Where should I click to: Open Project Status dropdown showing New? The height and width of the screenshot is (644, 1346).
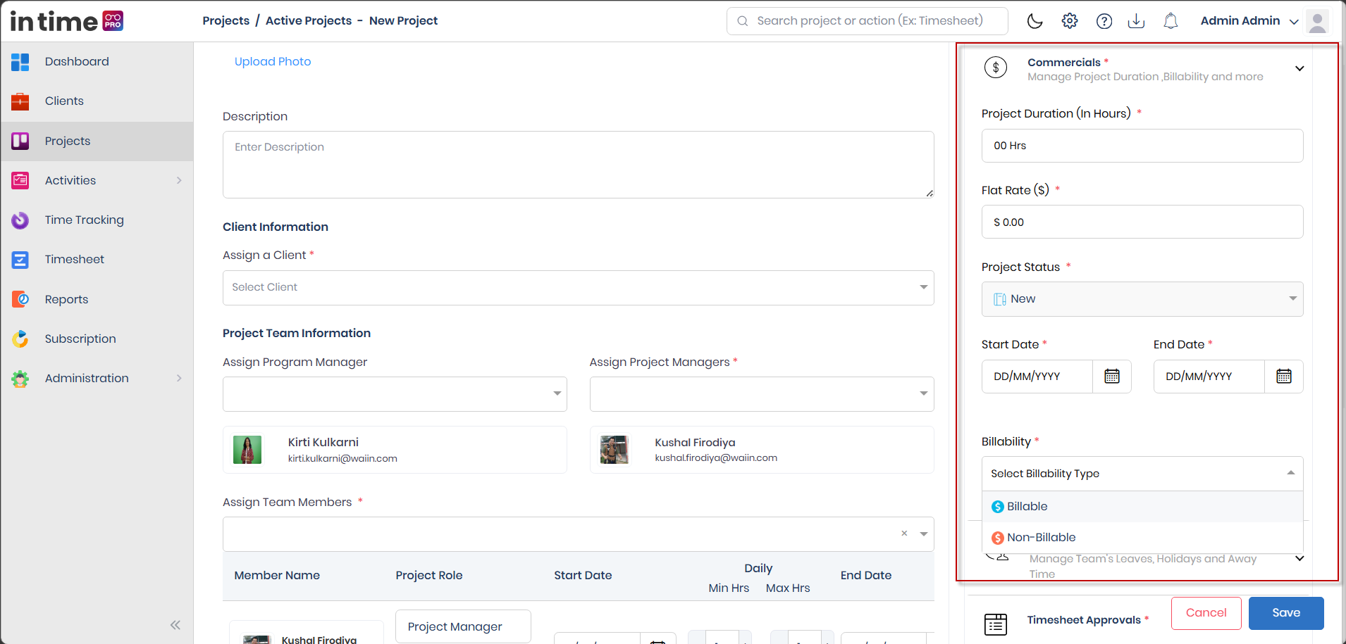click(1142, 299)
